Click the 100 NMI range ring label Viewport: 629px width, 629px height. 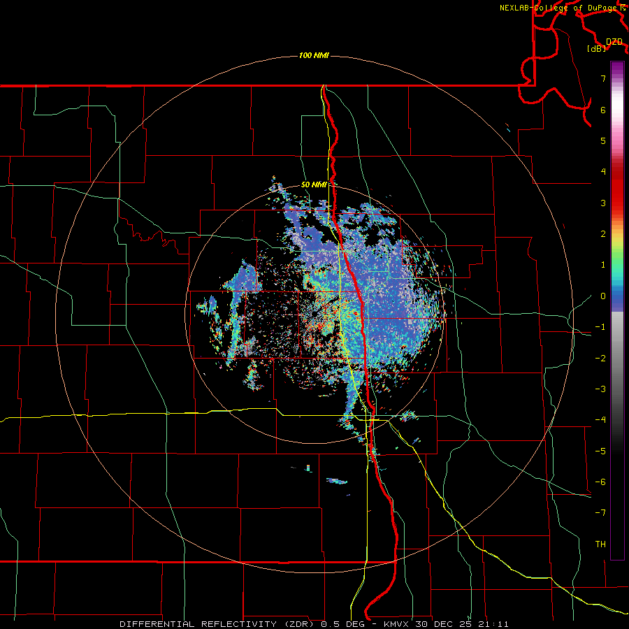click(x=314, y=55)
